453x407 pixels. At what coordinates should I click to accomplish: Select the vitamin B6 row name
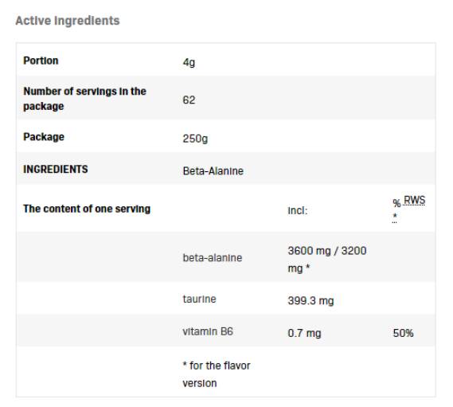tap(208, 331)
